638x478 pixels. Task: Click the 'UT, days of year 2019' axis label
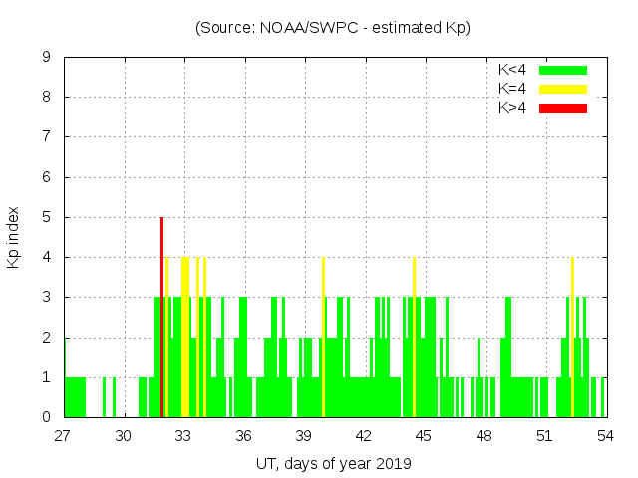tap(333, 463)
